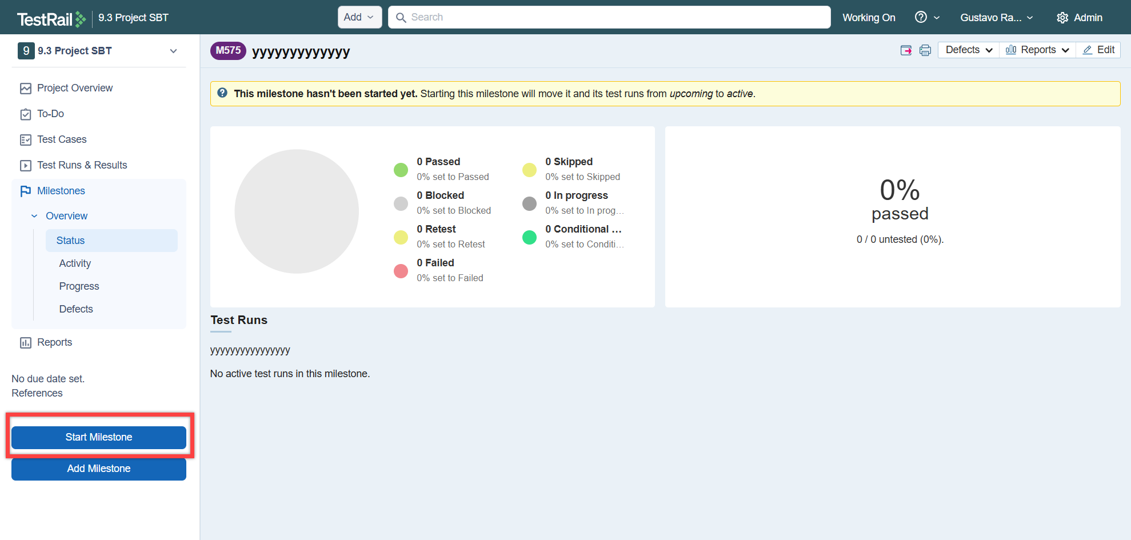1131x540 pixels.
Task: Collapse the Overview tree section
Action: click(x=34, y=216)
